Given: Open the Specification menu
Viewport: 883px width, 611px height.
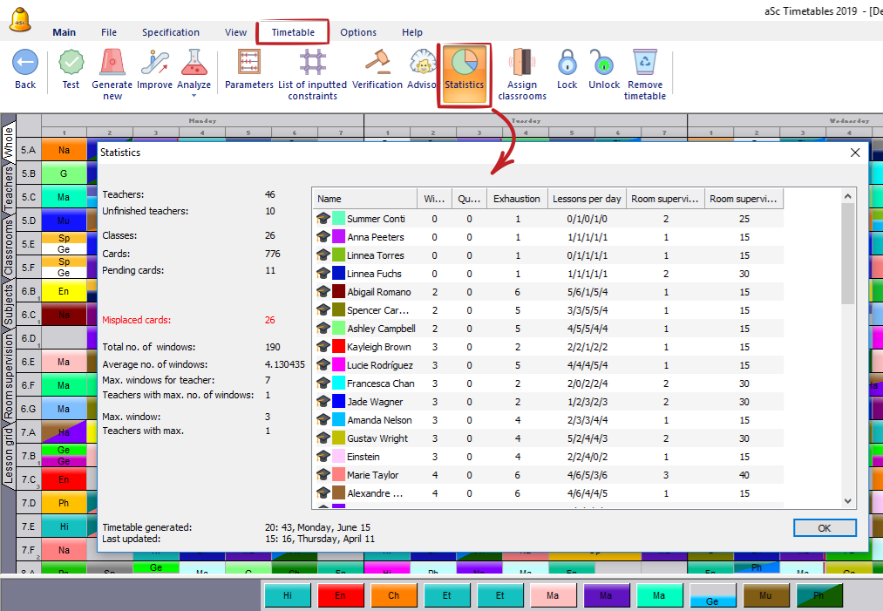Looking at the screenshot, I should pyautogui.click(x=171, y=32).
